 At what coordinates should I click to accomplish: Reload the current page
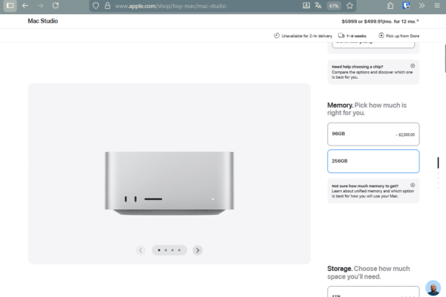pos(56,5)
